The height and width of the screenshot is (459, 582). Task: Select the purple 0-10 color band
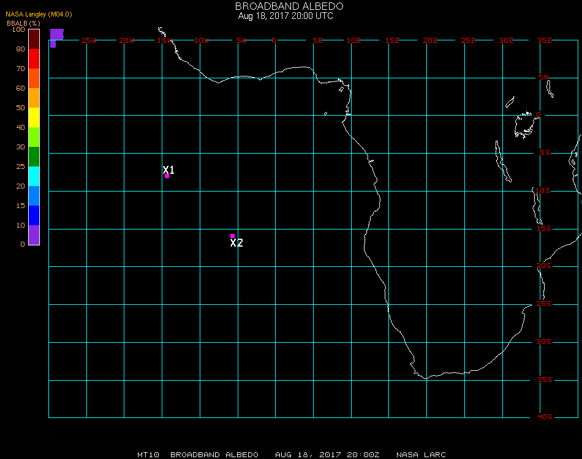(34, 235)
